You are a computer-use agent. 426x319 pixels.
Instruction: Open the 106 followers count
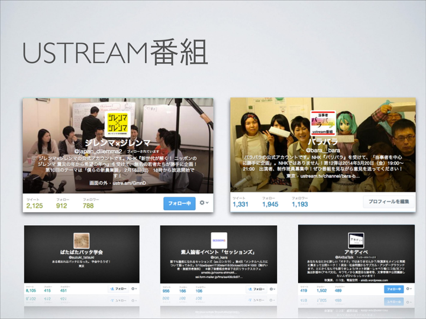[x=199, y=291]
